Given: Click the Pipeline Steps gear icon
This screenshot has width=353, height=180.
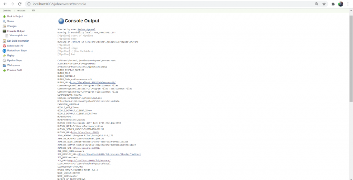Looking at the screenshot, I should tap(4, 61).
